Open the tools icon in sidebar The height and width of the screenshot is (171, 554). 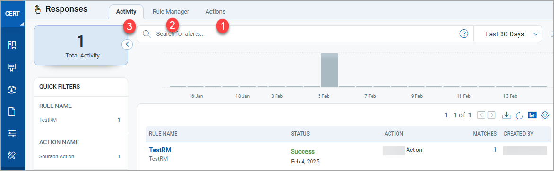pyautogui.click(x=12, y=155)
